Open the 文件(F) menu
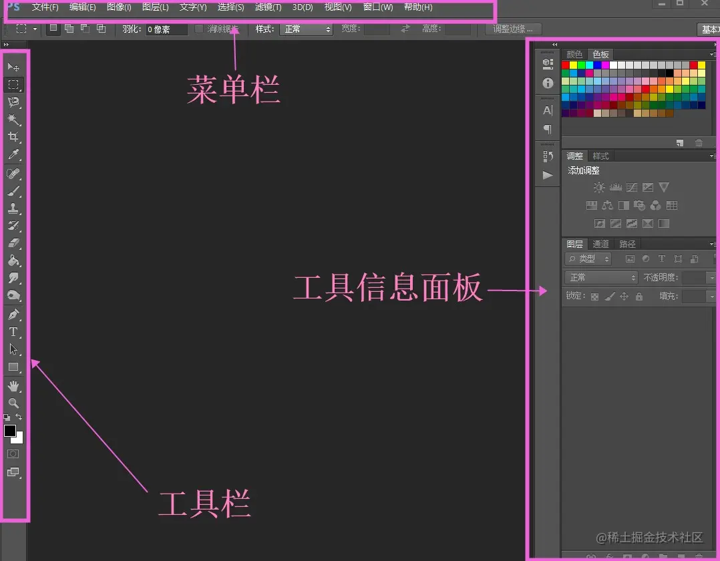 [45, 7]
